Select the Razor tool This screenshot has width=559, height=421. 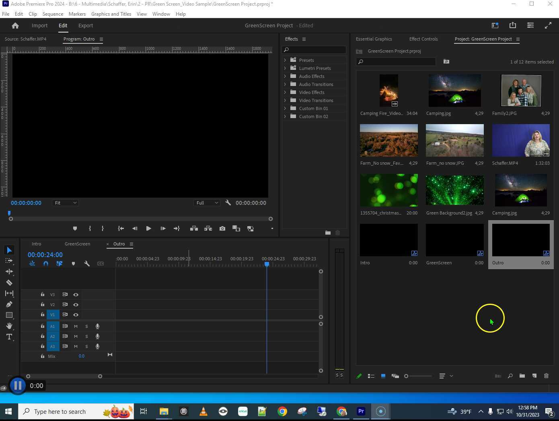[x=9, y=282]
